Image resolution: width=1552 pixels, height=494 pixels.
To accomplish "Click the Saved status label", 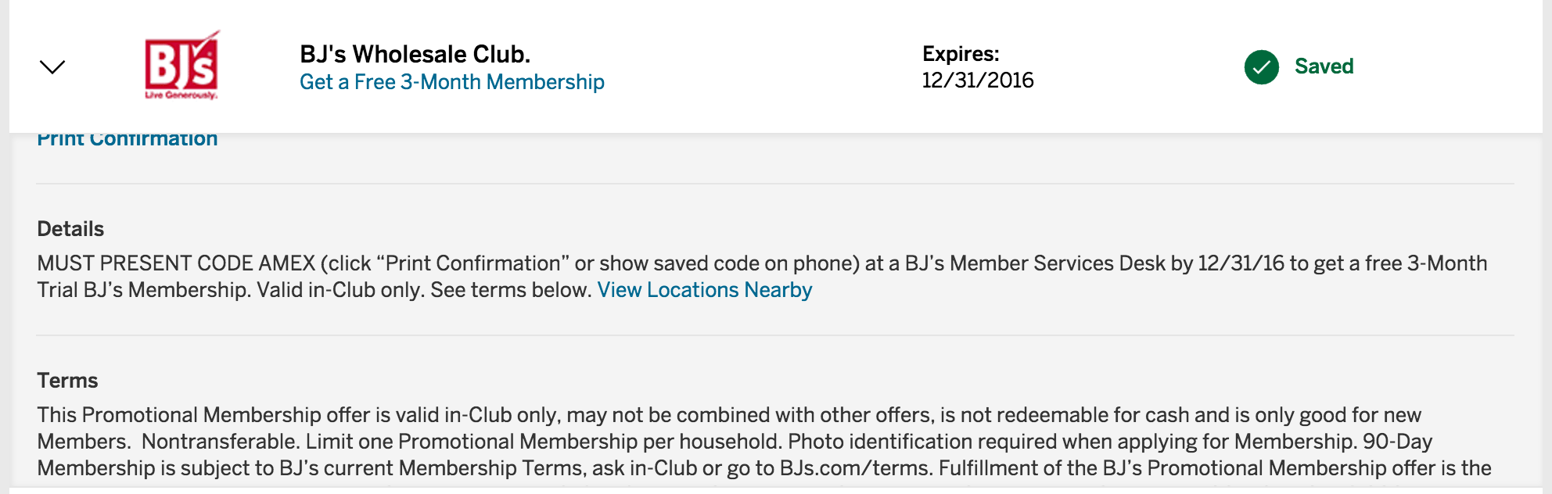I will (x=1324, y=66).
